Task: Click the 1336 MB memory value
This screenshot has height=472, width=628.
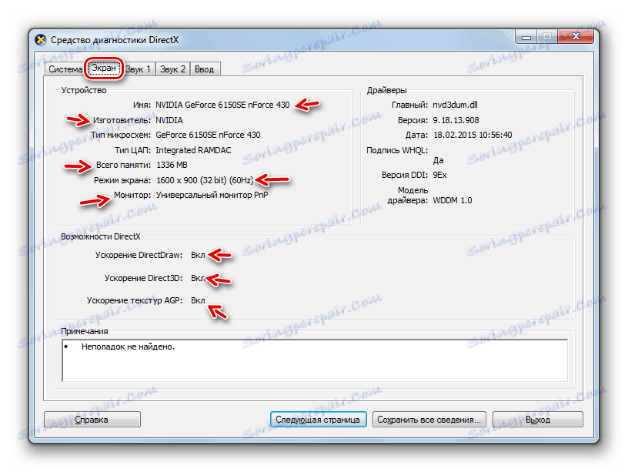Action: click(x=172, y=165)
